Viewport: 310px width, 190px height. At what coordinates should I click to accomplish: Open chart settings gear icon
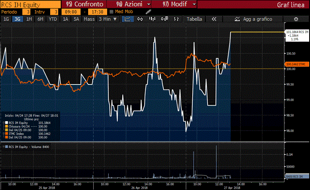pyautogui.click(x=296, y=19)
